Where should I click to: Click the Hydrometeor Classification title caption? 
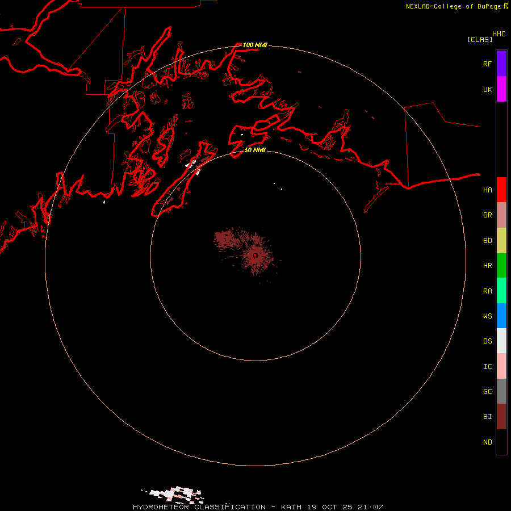[258, 507]
